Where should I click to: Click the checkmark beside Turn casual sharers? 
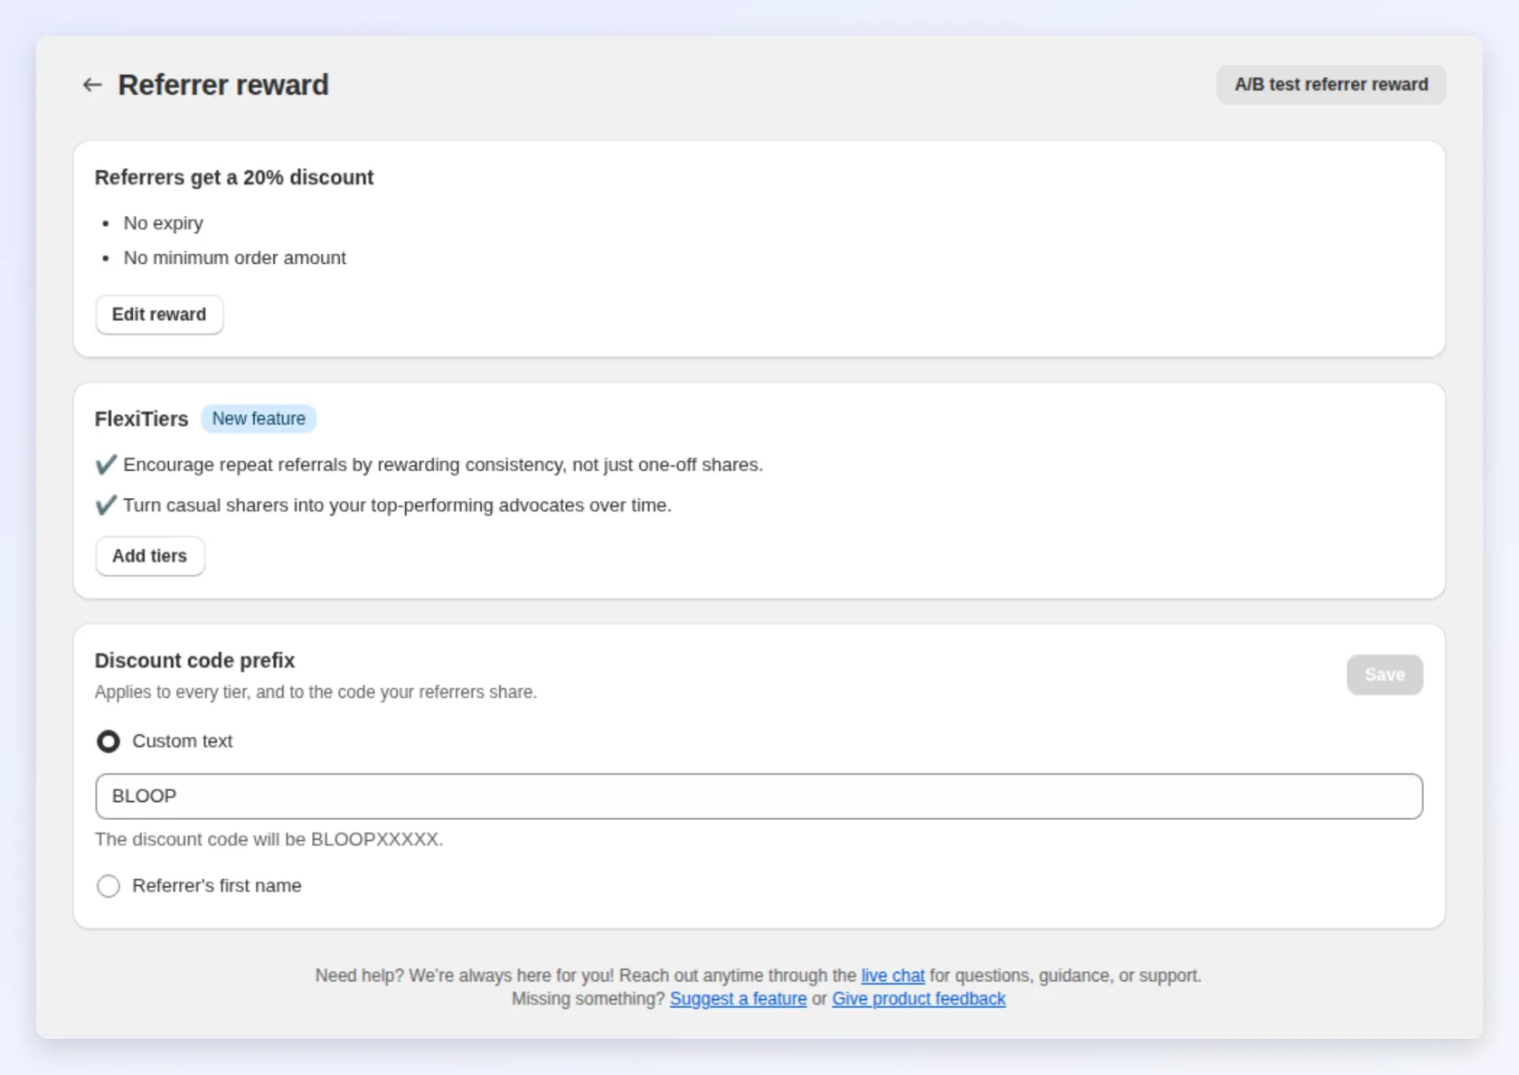[x=106, y=505]
